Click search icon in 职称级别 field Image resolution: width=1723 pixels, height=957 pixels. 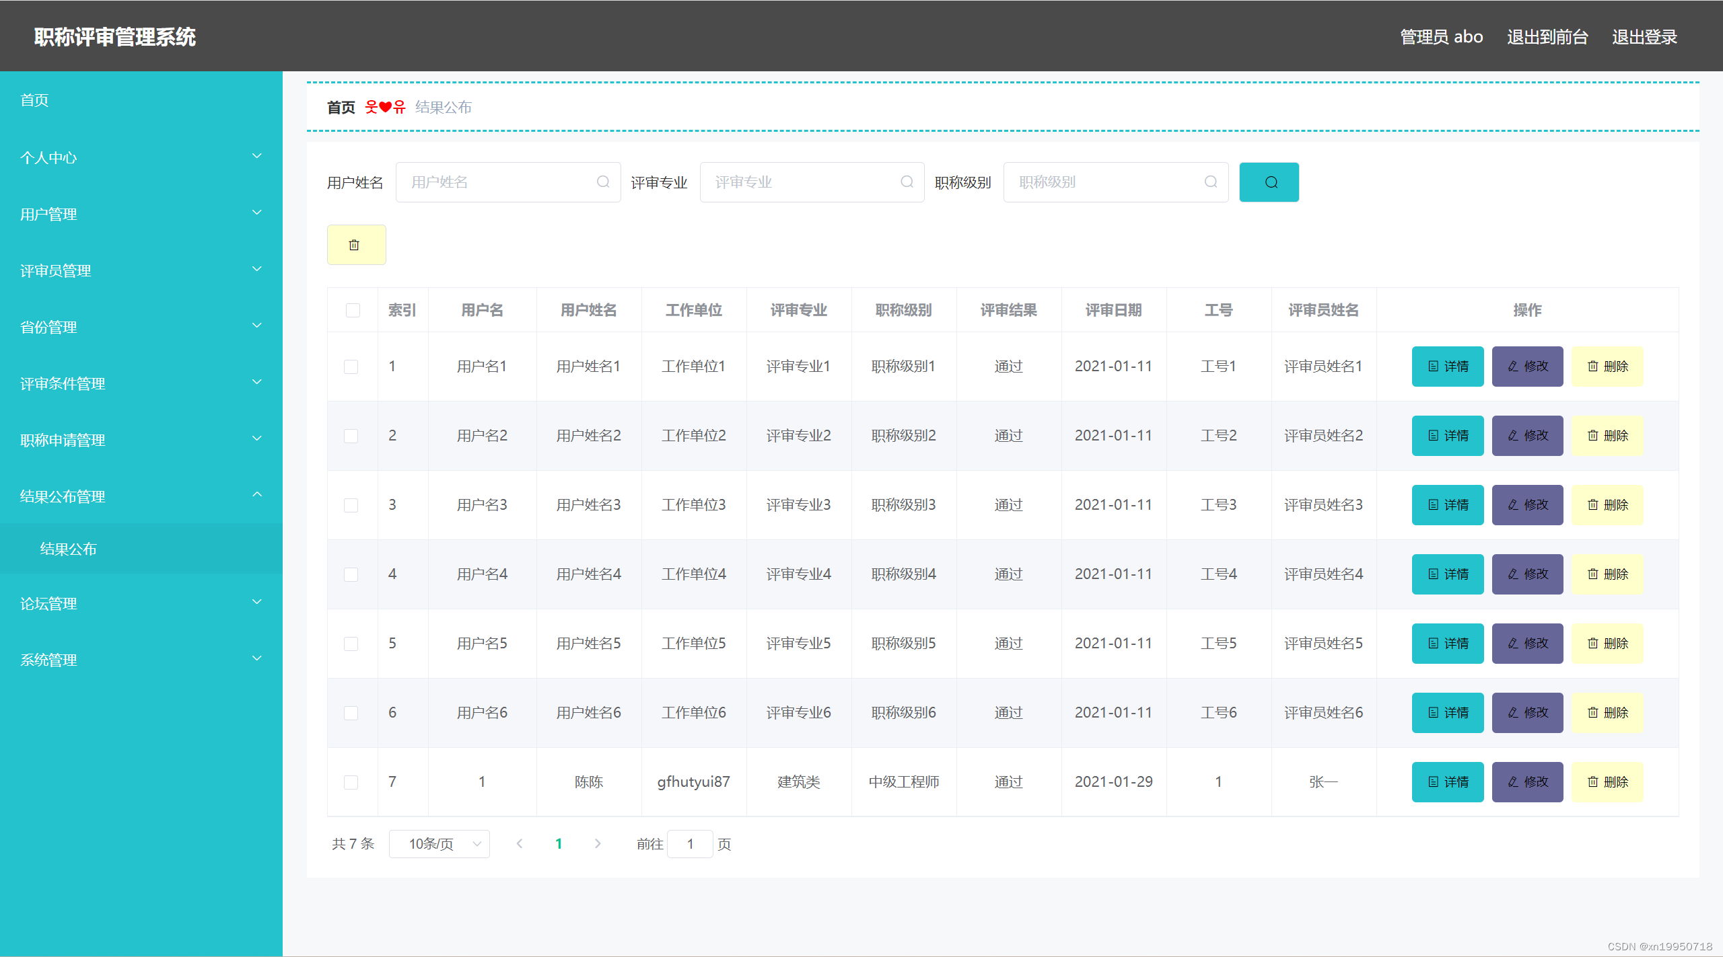pyautogui.click(x=1211, y=182)
